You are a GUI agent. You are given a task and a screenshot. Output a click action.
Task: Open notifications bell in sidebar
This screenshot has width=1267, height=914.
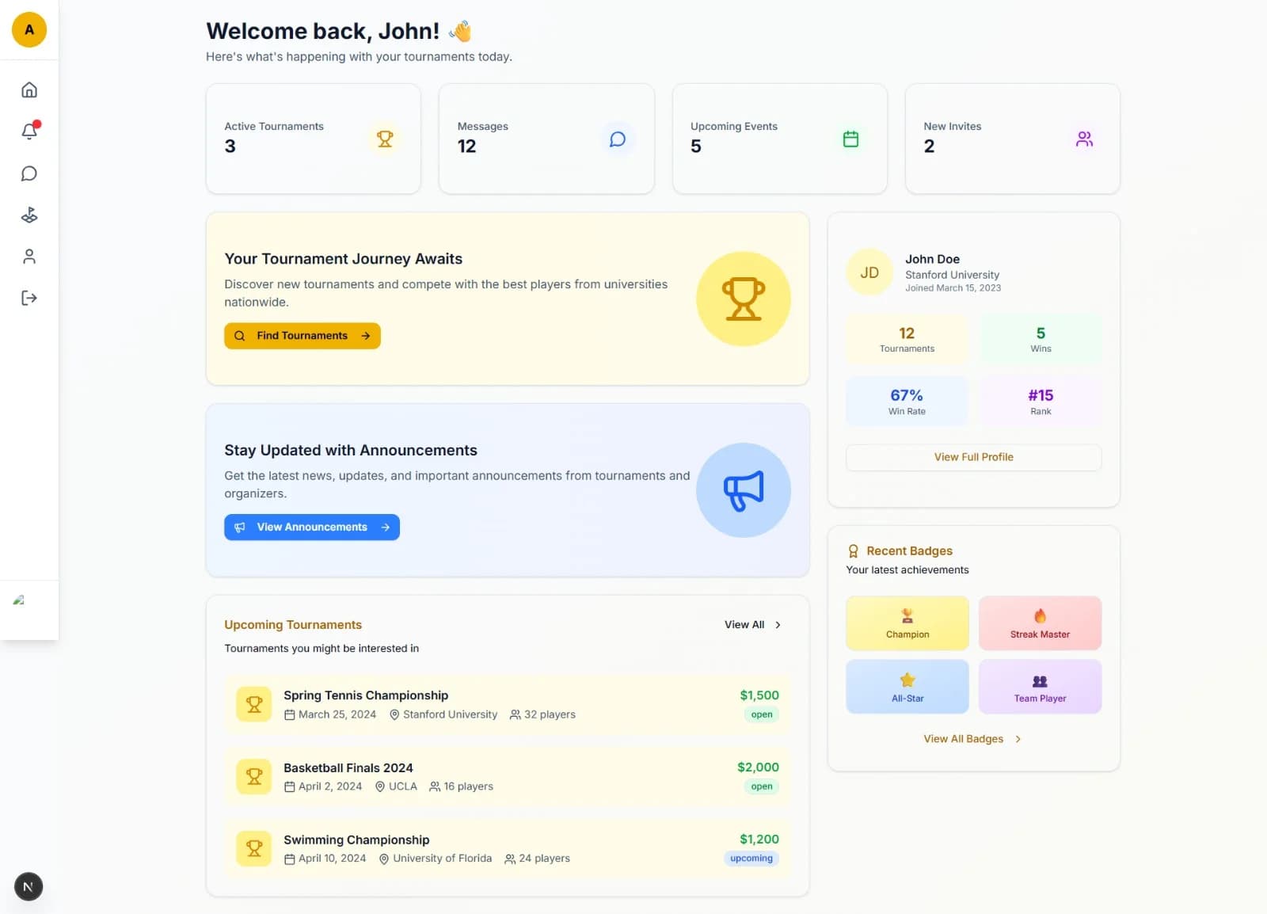click(x=29, y=131)
